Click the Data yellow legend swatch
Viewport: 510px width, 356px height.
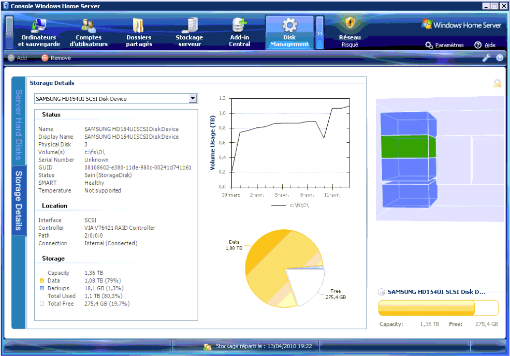tap(41, 280)
